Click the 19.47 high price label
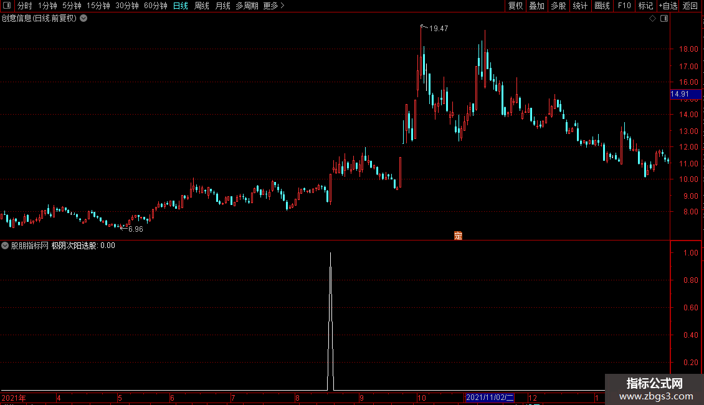This screenshot has height=405, width=704. tap(439, 28)
